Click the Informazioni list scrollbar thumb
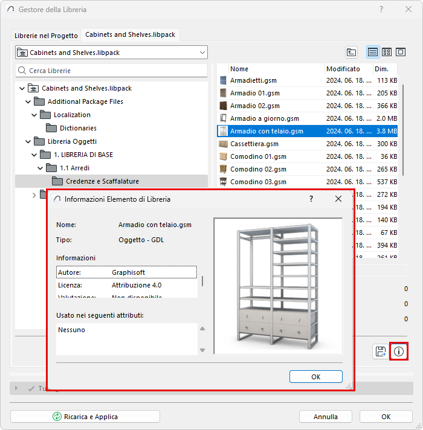Image resolution: width=423 pixels, height=430 pixels. tap(202, 281)
